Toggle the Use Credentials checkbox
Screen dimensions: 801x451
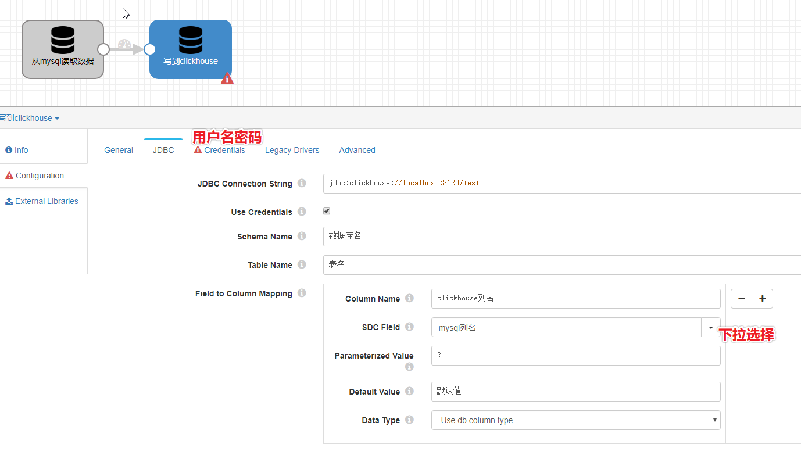327,211
